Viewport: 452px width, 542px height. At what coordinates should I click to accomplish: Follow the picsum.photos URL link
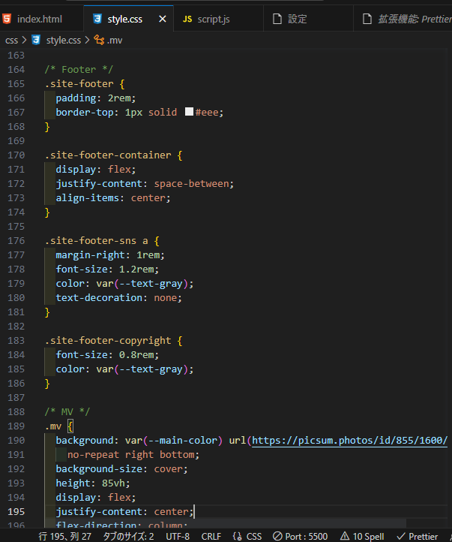click(x=349, y=441)
